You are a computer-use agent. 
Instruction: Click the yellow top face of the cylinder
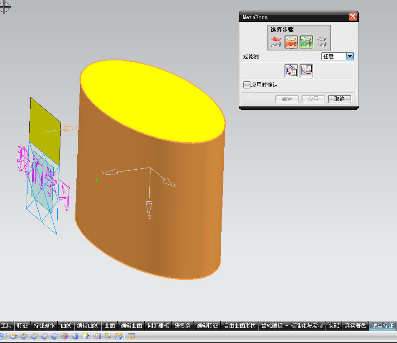point(153,101)
